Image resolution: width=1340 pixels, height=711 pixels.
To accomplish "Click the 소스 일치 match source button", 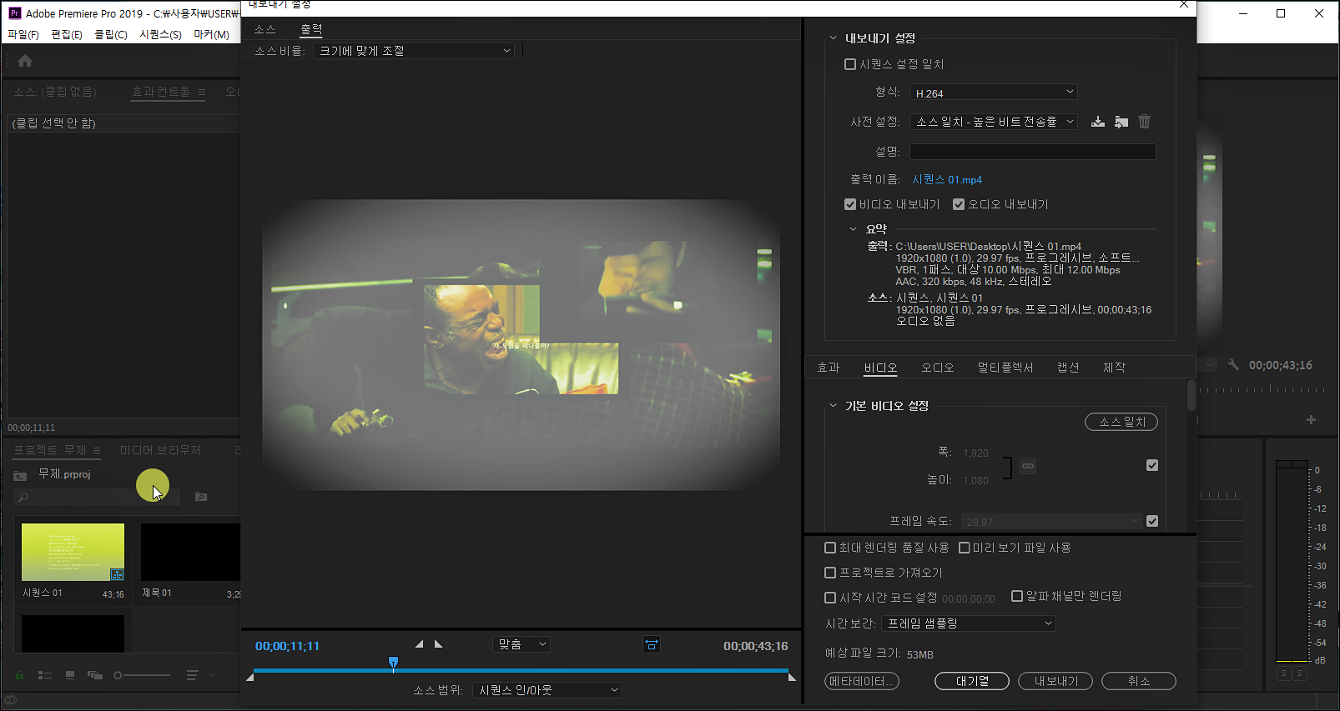I will coord(1121,422).
